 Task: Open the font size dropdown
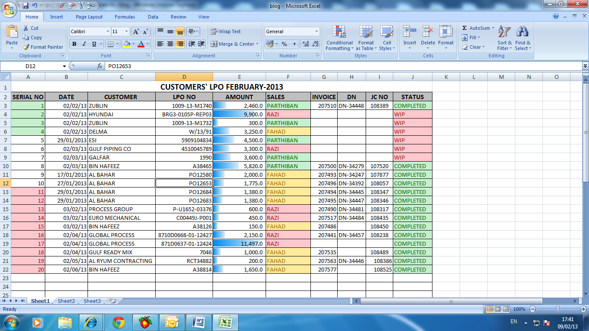[126, 31]
